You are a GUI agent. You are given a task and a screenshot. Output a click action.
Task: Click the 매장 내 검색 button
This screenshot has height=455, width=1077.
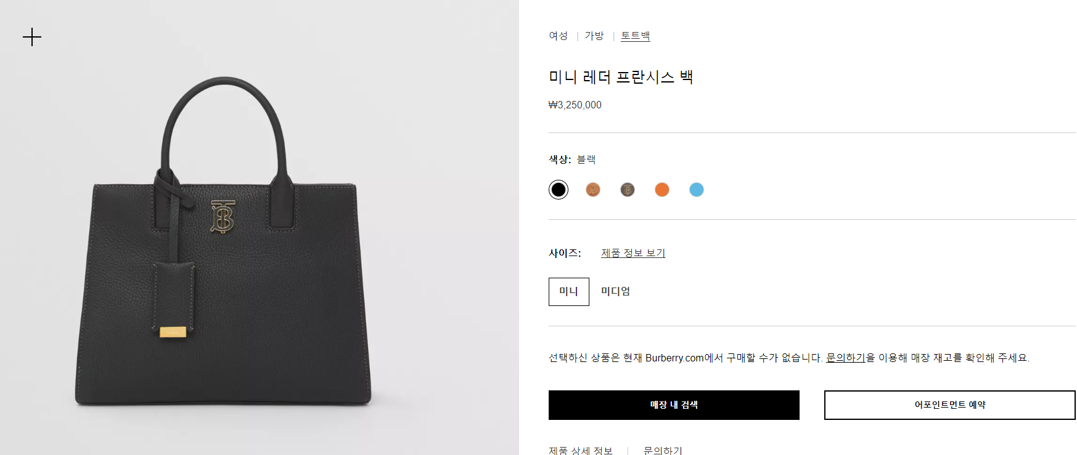pyautogui.click(x=674, y=405)
